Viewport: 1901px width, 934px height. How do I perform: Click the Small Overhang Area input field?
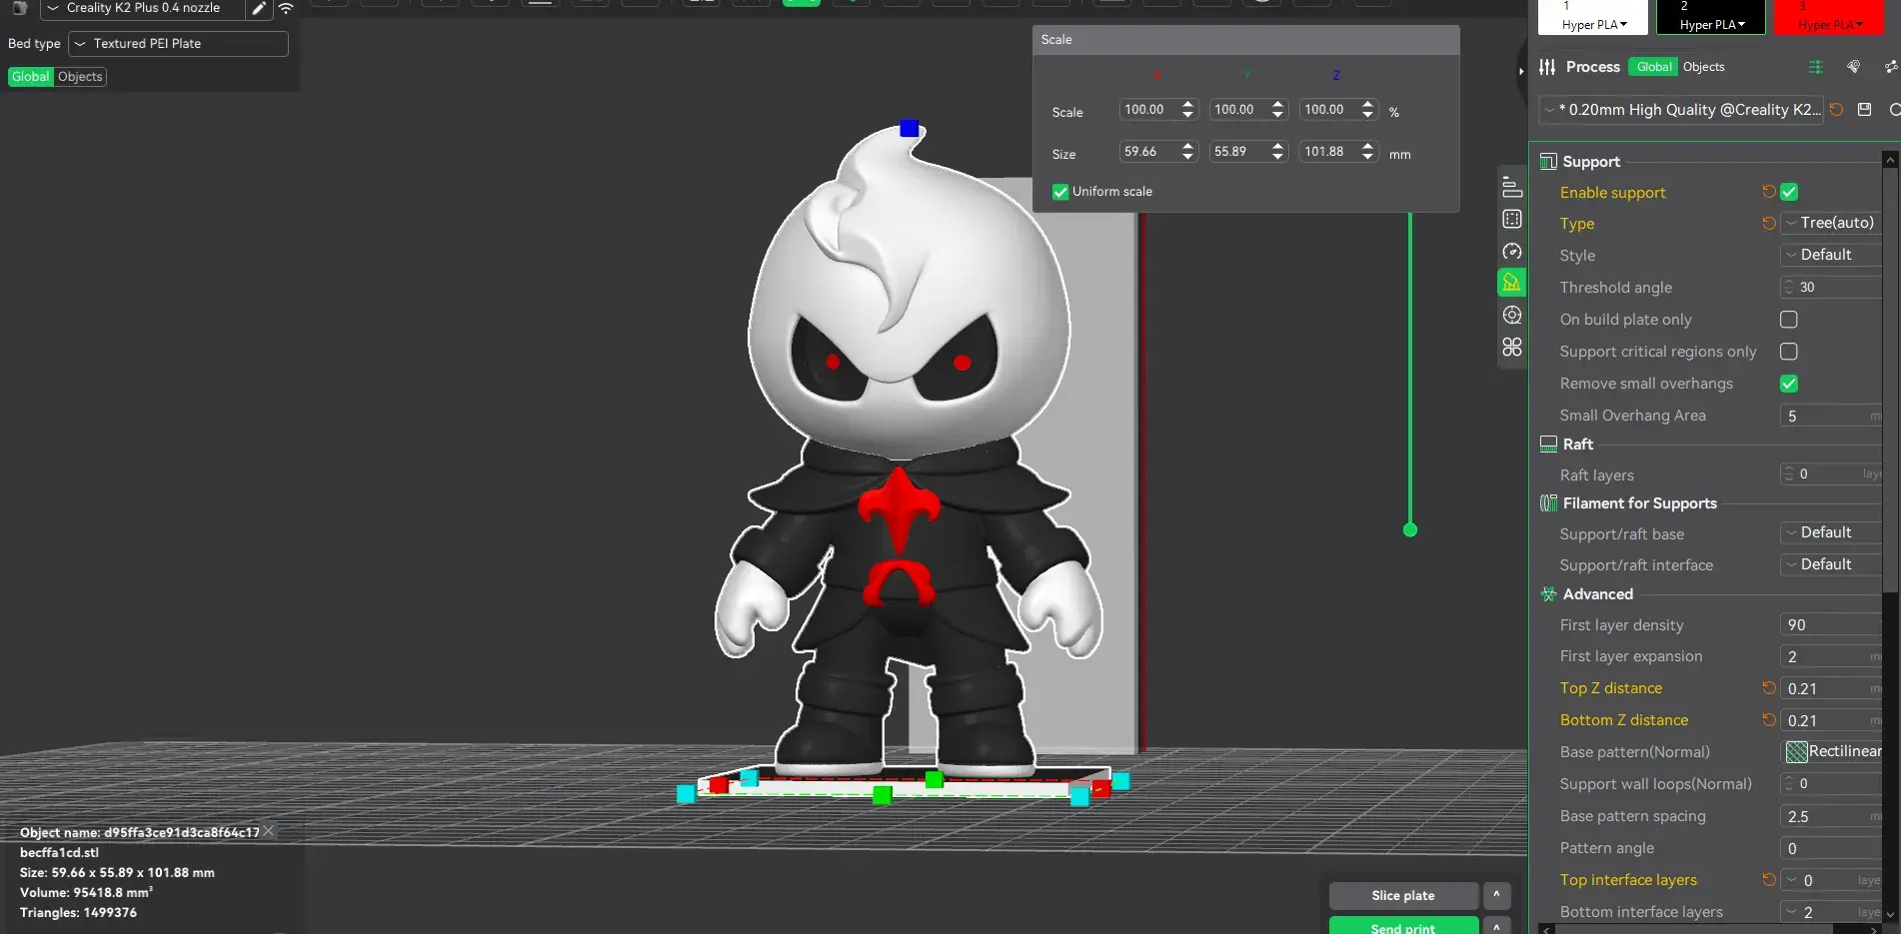coord(1831,416)
